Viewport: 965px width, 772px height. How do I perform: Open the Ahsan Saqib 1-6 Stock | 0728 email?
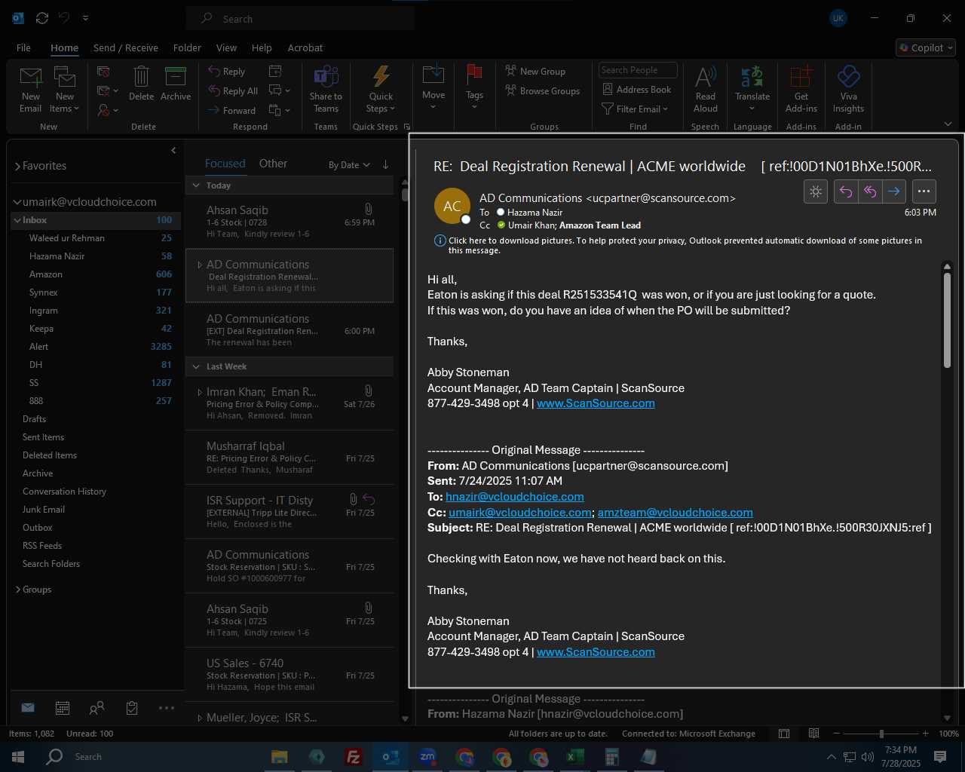pyautogui.click(x=289, y=222)
